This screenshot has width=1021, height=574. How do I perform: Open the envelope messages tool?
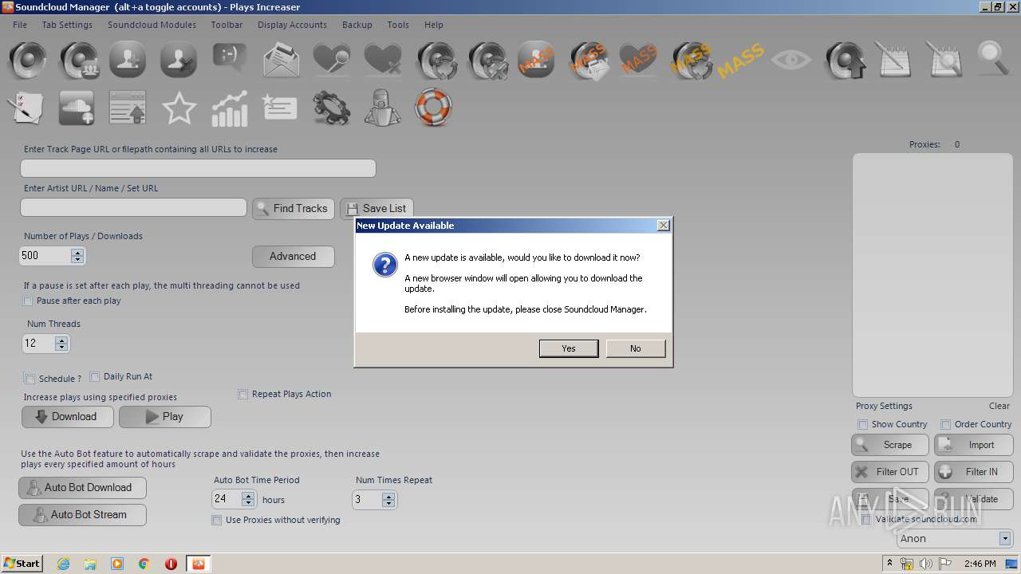tap(281, 60)
